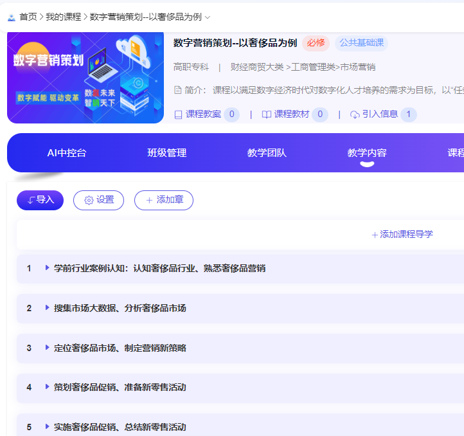Switch to the 班级管理 tab
This screenshot has width=464, height=436.
point(167,153)
